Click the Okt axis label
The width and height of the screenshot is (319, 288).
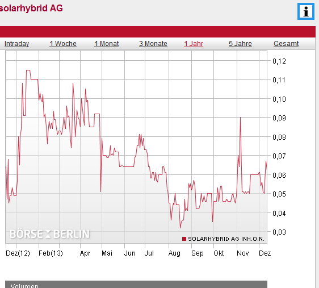pyautogui.click(x=219, y=253)
